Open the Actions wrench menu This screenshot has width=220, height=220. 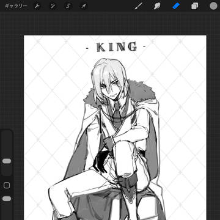pos(37,6)
